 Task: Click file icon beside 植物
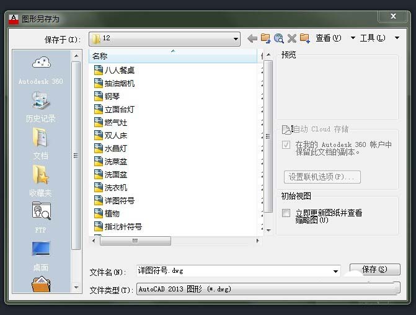99,213
